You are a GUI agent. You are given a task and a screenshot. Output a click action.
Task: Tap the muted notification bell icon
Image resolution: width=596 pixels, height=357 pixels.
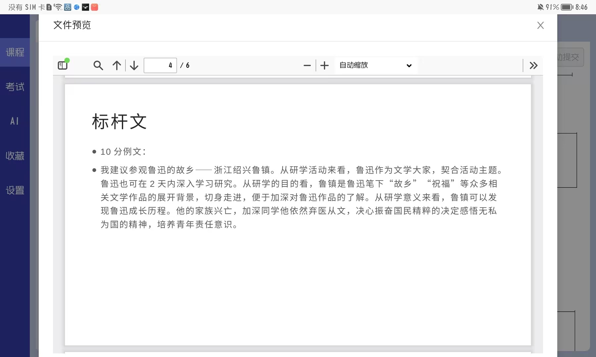click(540, 7)
